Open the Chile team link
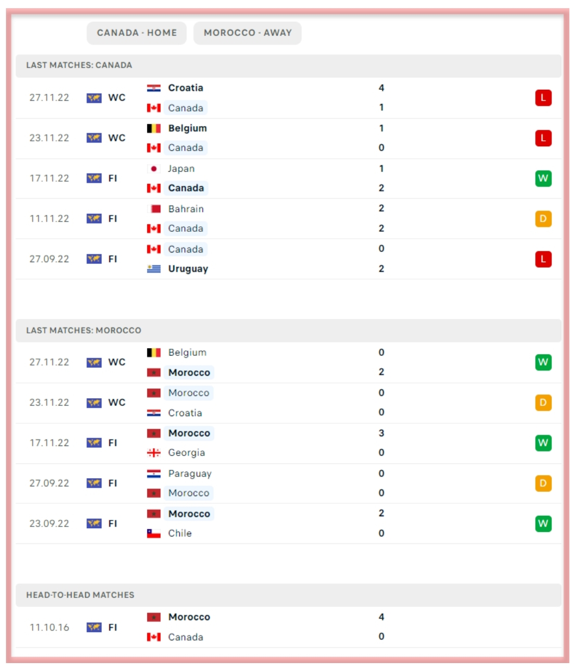The width and height of the screenshot is (577, 668). pos(180,533)
